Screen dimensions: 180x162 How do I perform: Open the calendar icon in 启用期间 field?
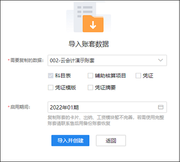(x=160, y=107)
